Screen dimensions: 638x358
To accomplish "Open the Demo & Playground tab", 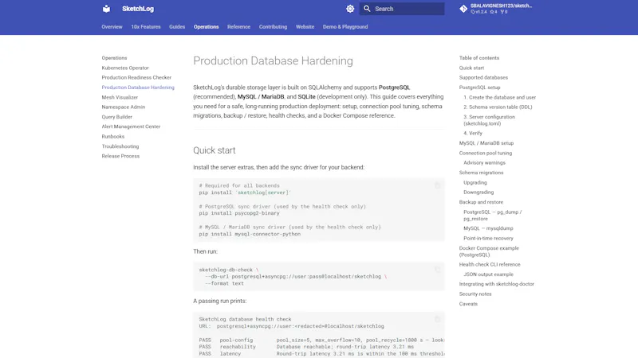I will click(x=345, y=27).
